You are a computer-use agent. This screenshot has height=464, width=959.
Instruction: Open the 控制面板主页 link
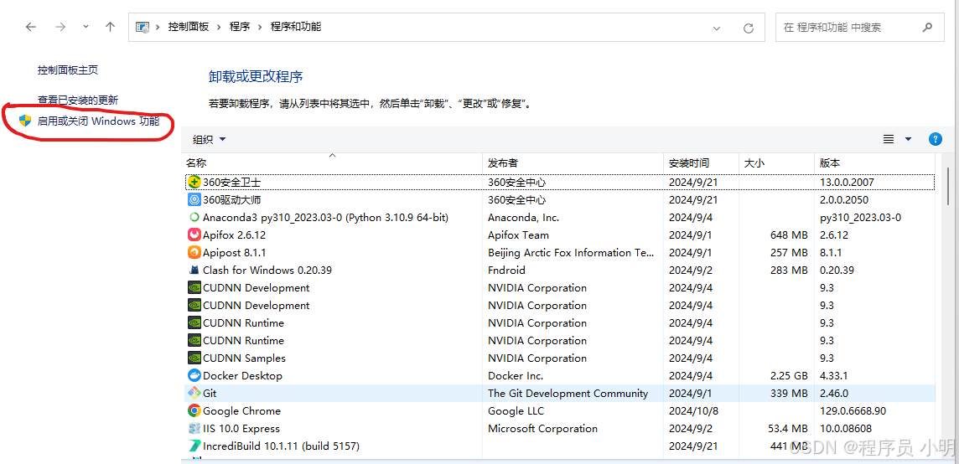pos(68,70)
